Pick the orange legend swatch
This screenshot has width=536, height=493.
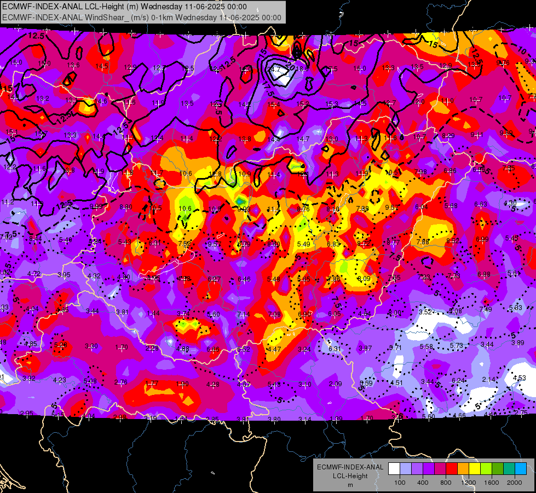tap(463, 468)
